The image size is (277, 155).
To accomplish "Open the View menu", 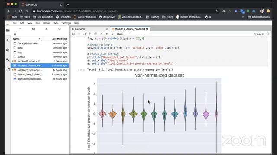I will pos(30,23).
